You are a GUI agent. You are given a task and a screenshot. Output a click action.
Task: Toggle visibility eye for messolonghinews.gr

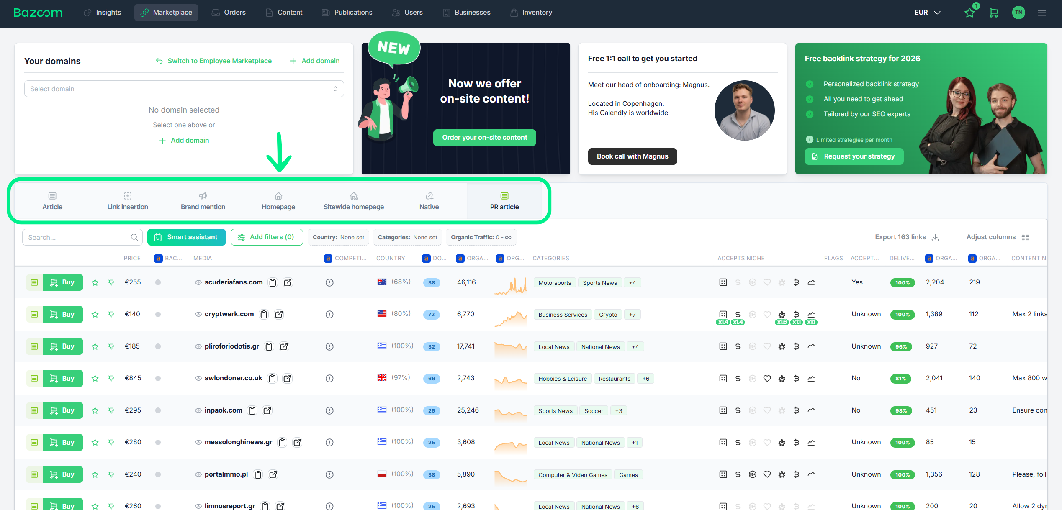coord(198,442)
